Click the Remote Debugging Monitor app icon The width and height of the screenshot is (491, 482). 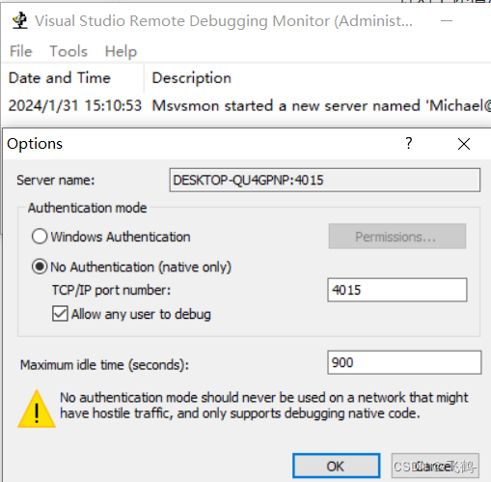click(x=20, y=20)
